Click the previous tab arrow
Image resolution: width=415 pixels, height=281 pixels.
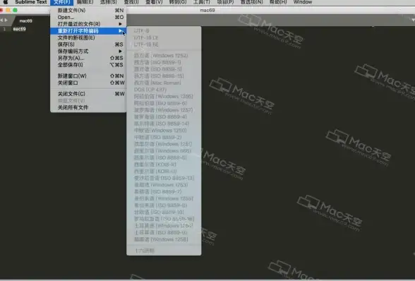(x=1, y=20)
